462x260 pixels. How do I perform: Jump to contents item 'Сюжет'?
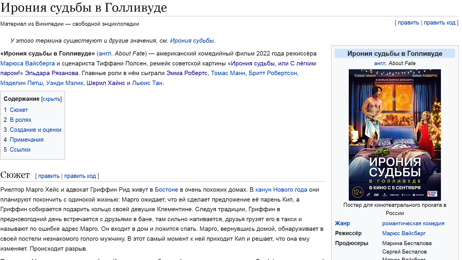[x=19, y=110]
